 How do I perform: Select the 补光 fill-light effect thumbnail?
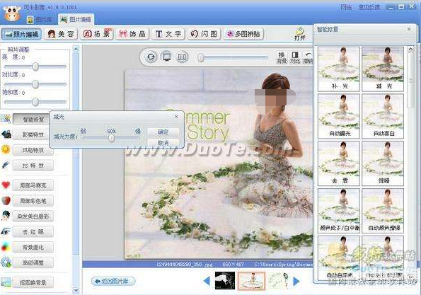pyautogui.click(x=339, y=69)
